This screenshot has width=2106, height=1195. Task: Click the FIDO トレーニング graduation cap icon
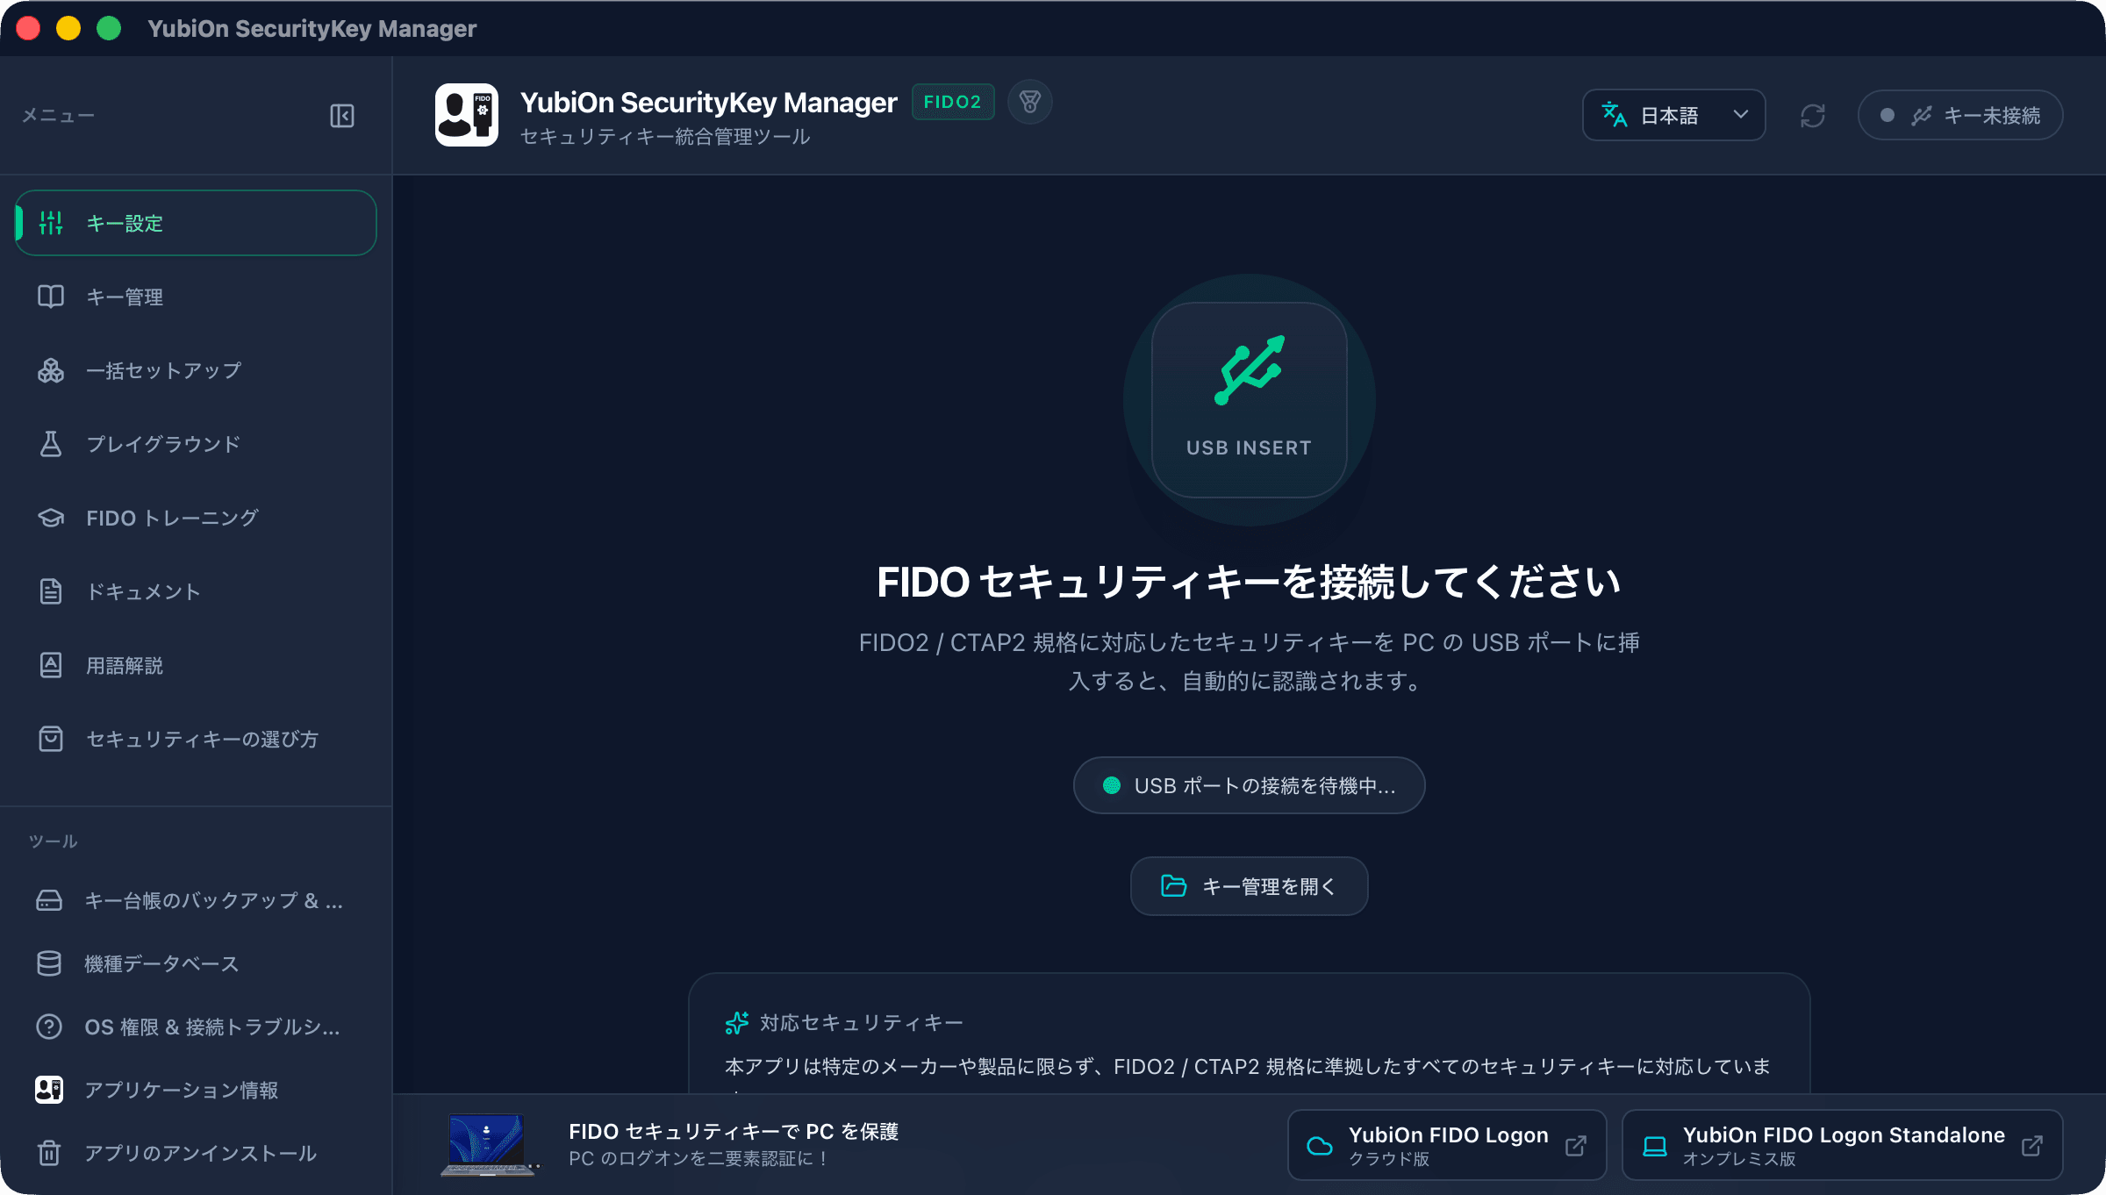pos(51,518)
